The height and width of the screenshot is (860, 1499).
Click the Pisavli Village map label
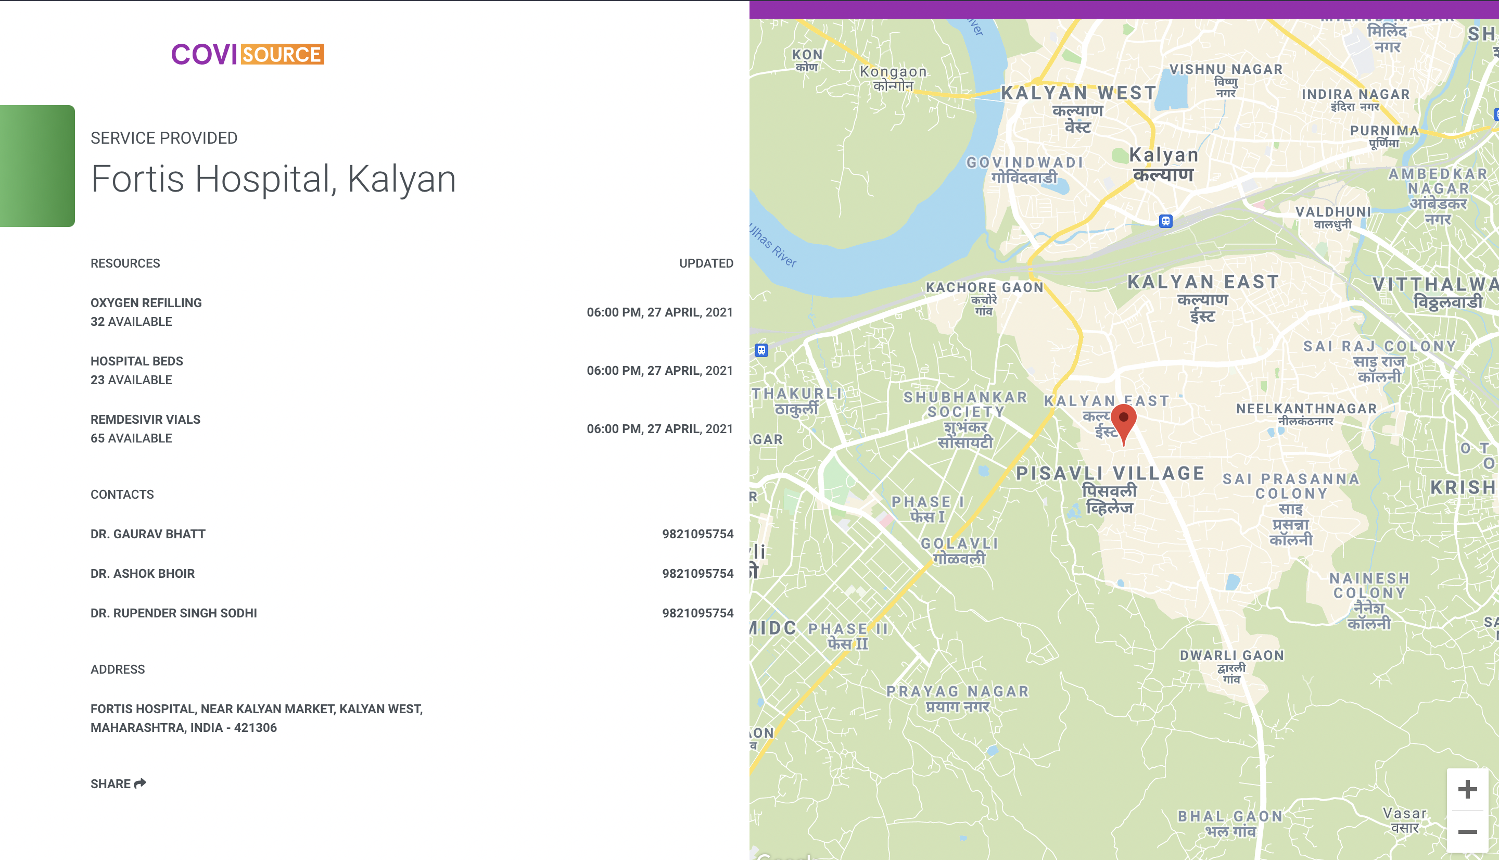1110,474
